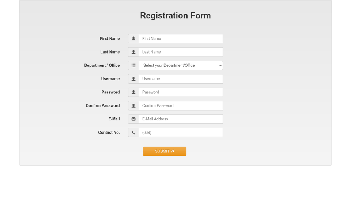Open the Select your Department/Office dropdown

181,66
